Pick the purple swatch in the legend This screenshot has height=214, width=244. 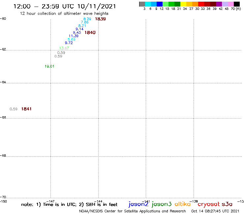[219, 4]
